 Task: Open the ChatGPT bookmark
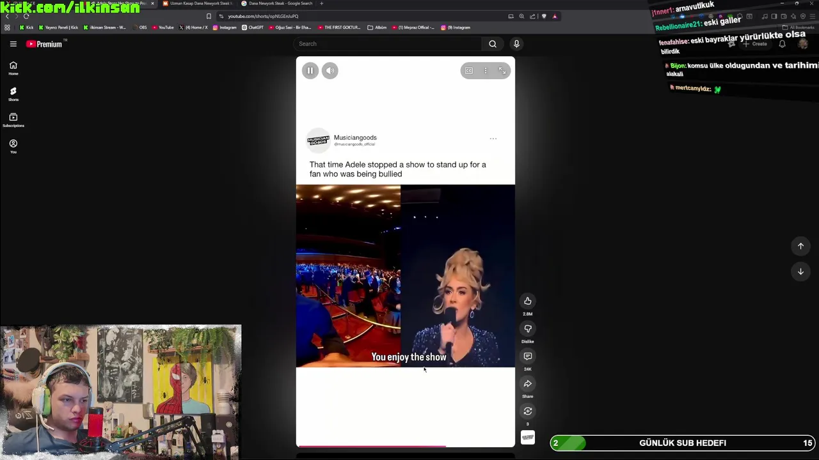click(253, 27)
